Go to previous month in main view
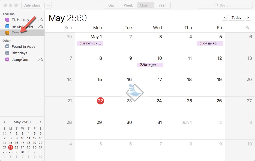This screenshot has height=161, width=255. [x=224, y=17]
